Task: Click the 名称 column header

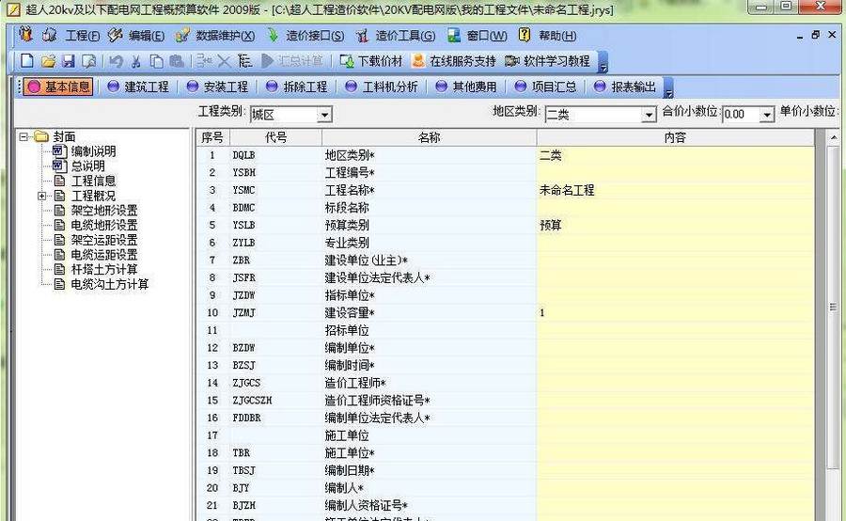Action: click(430, 137)
